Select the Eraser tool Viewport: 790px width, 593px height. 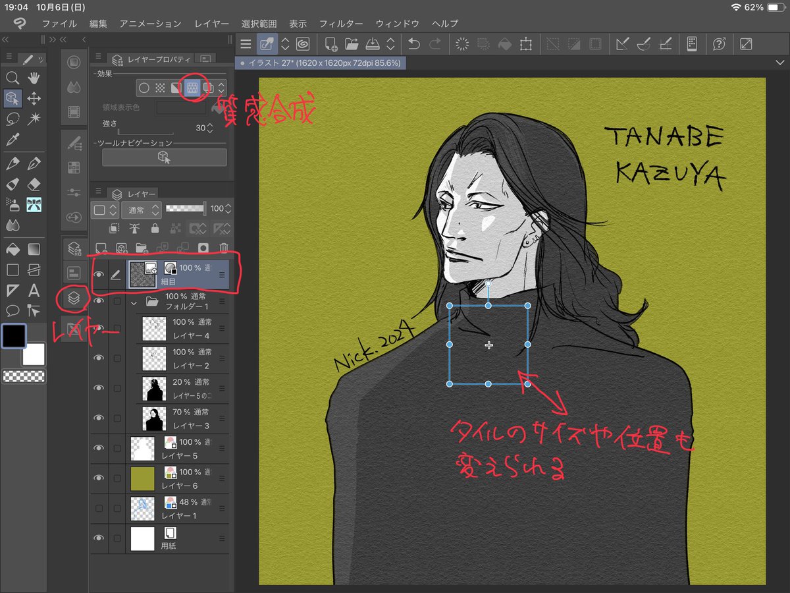(x=34, y=184)
